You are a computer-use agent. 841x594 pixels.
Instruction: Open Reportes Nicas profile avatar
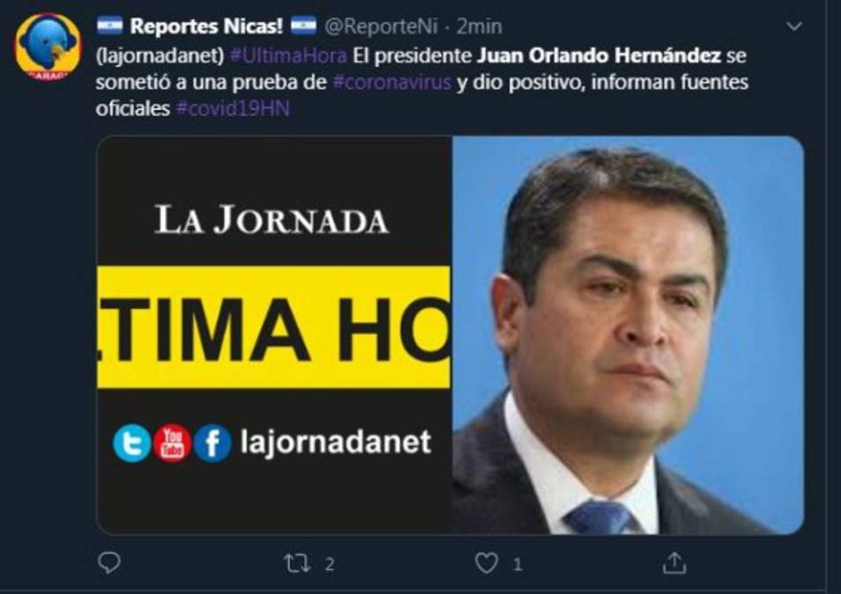(48, 48)
